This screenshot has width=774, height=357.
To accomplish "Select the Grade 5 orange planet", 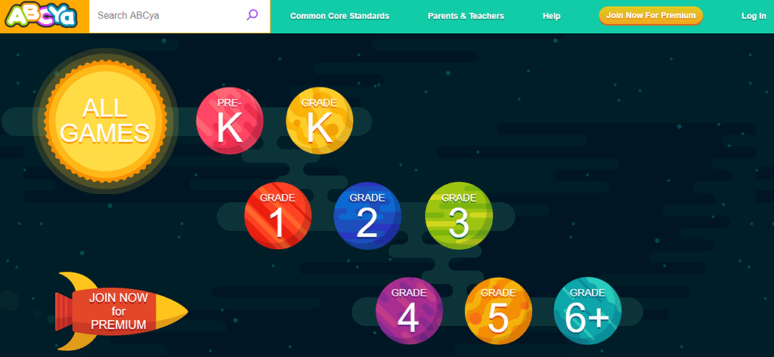I will click(x=498, y=310).
